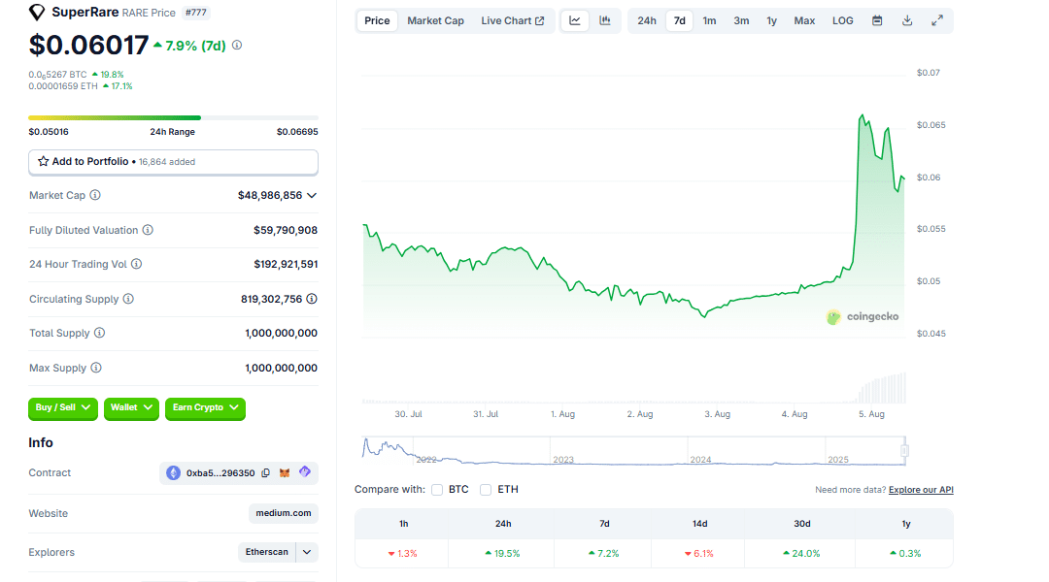Click the 0xba5...296350 contract address
Screen dimensions: 1049x582
[220, 473]
